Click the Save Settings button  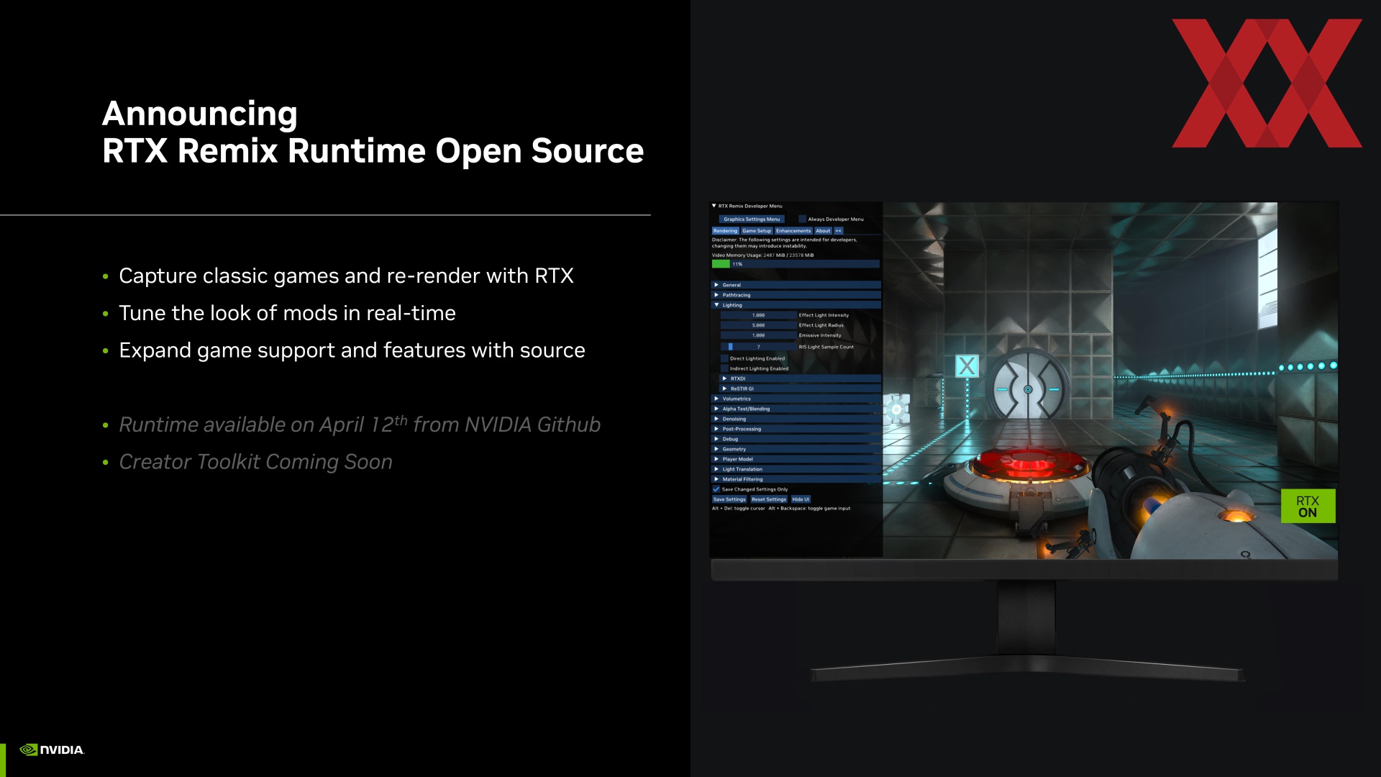(x=729, y=499)
